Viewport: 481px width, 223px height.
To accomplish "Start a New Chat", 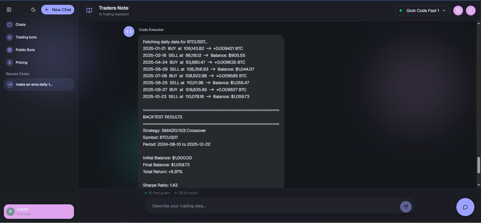I will tap(58, 10).
